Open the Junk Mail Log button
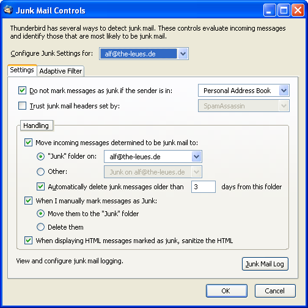 [x=265, y=264]
